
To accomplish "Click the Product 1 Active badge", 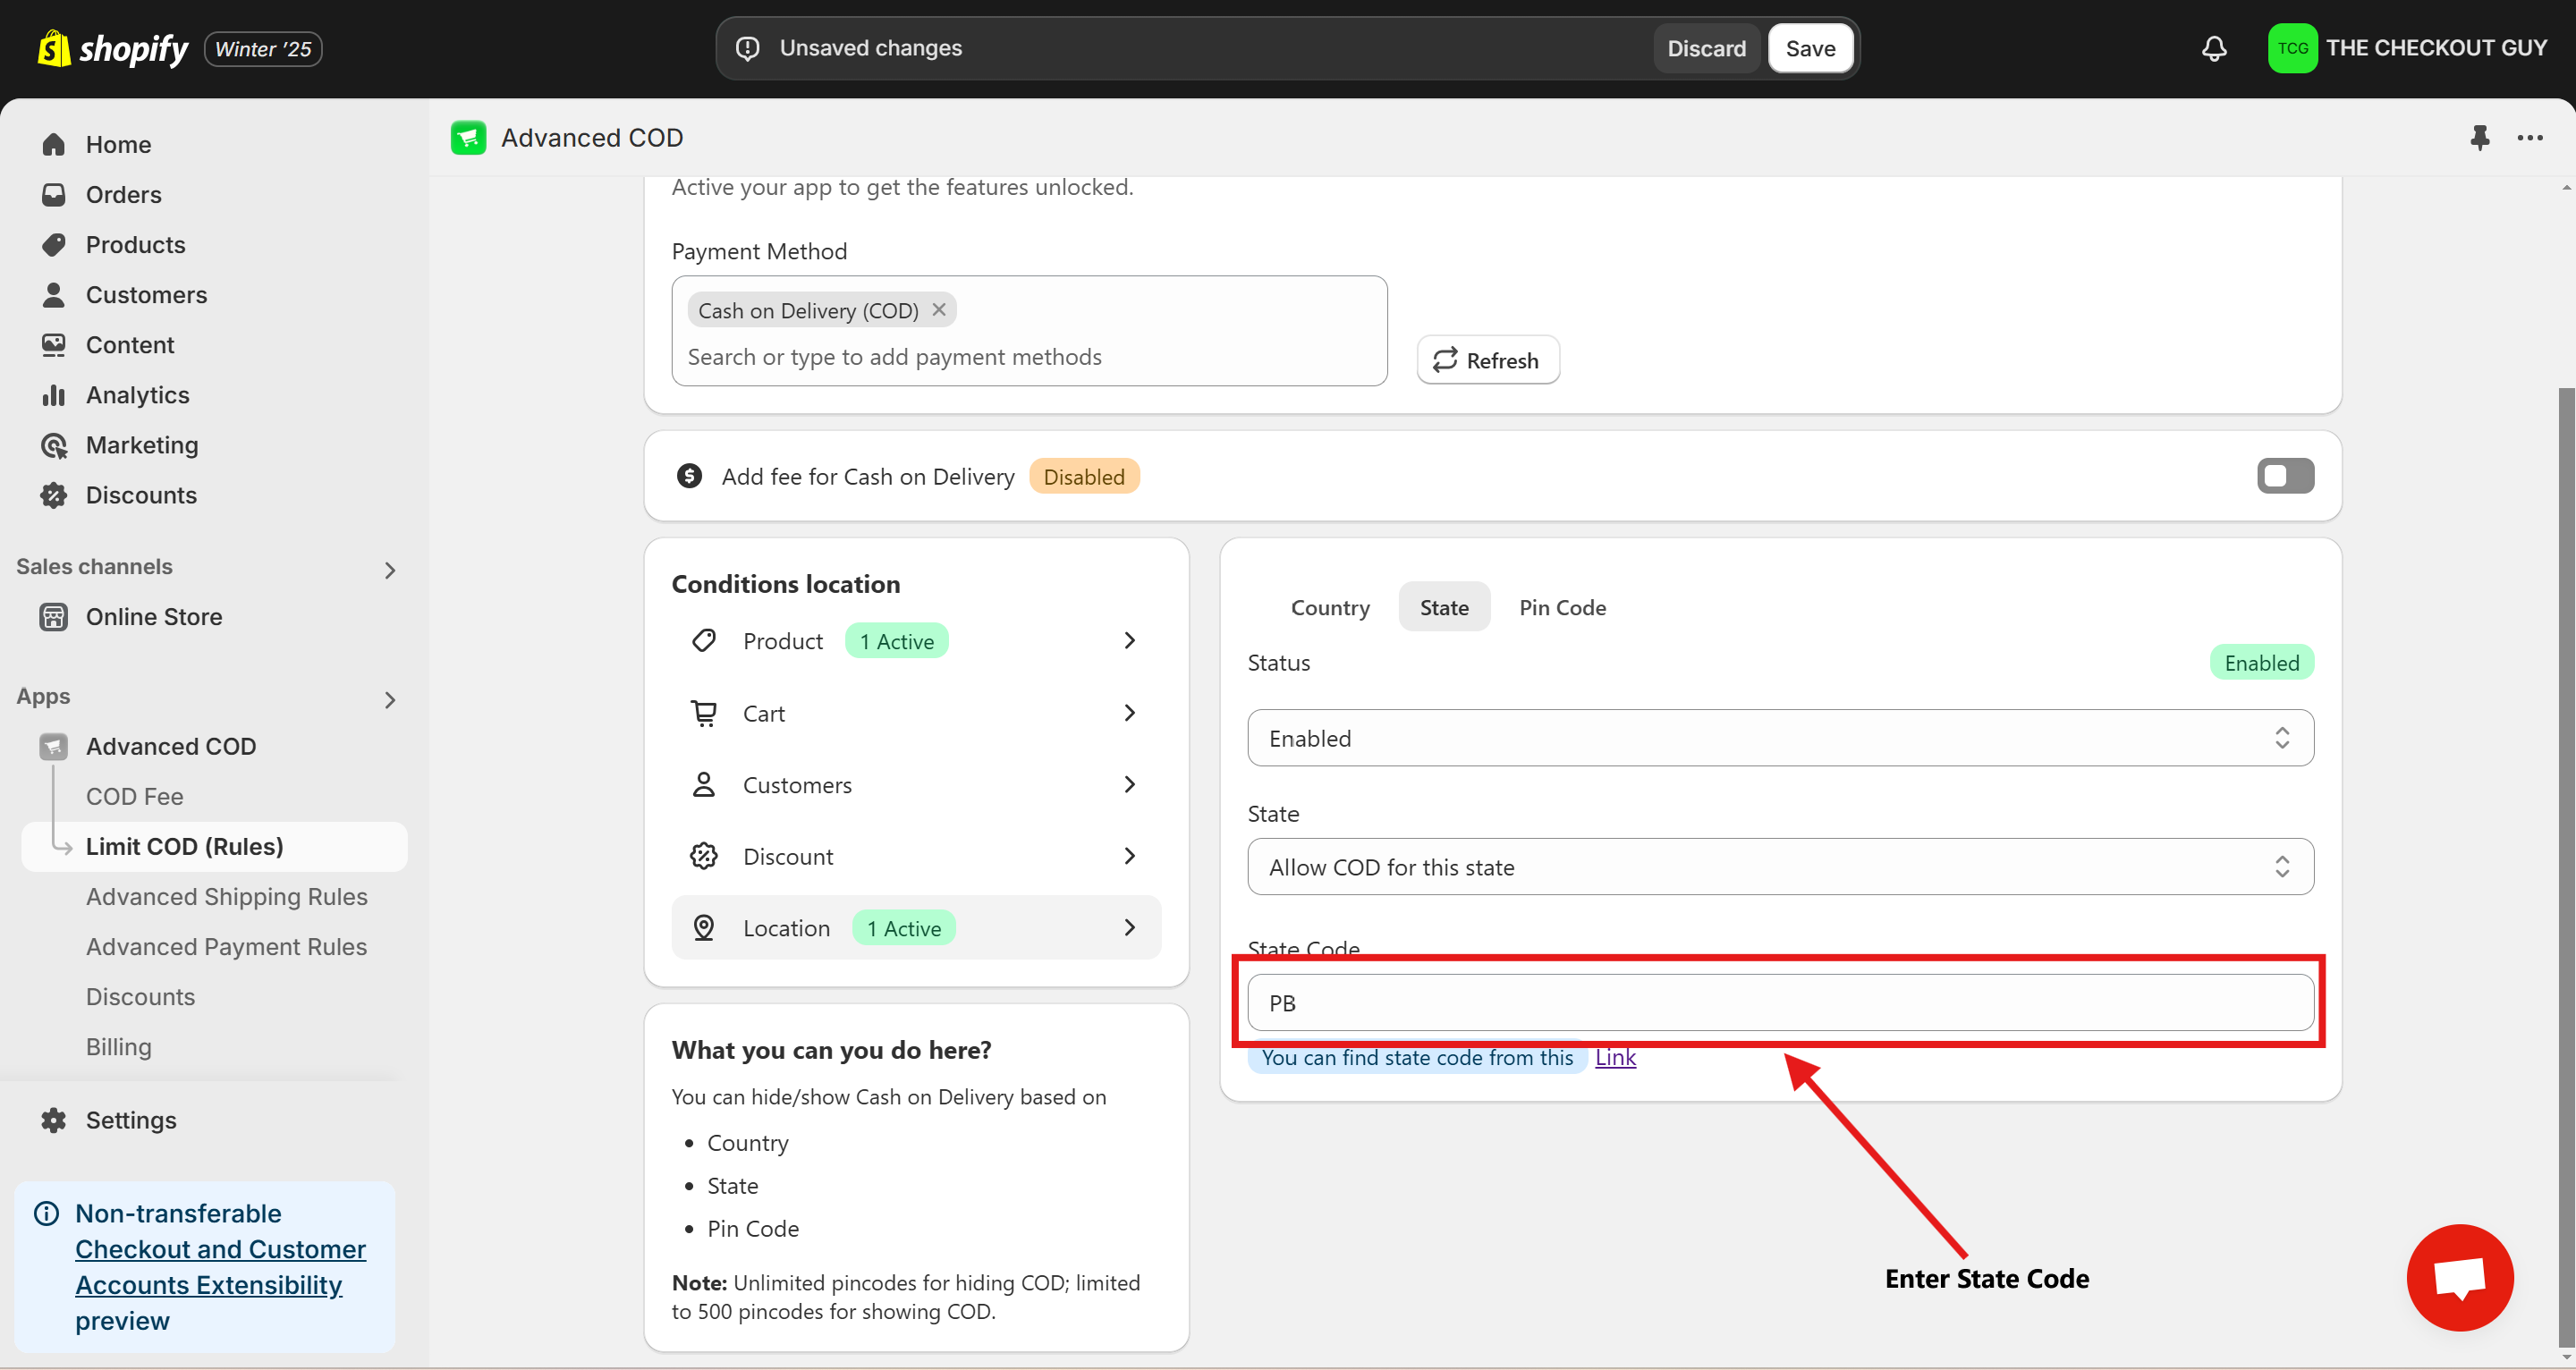I will coord(897,641).
